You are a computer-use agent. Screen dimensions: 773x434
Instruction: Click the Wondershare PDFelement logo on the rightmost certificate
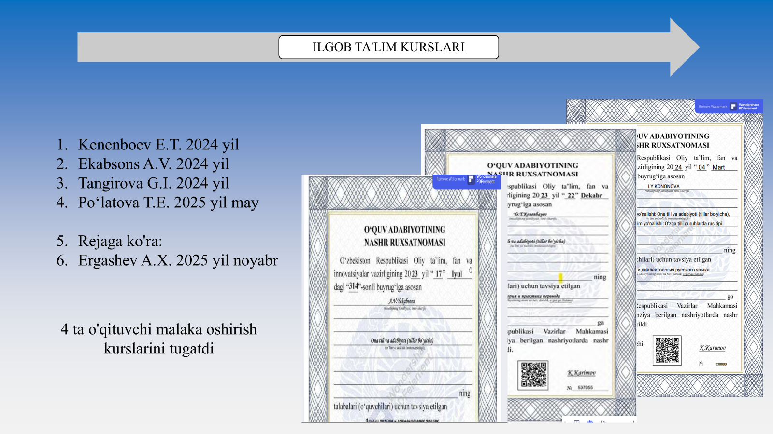tap(745, 106)
